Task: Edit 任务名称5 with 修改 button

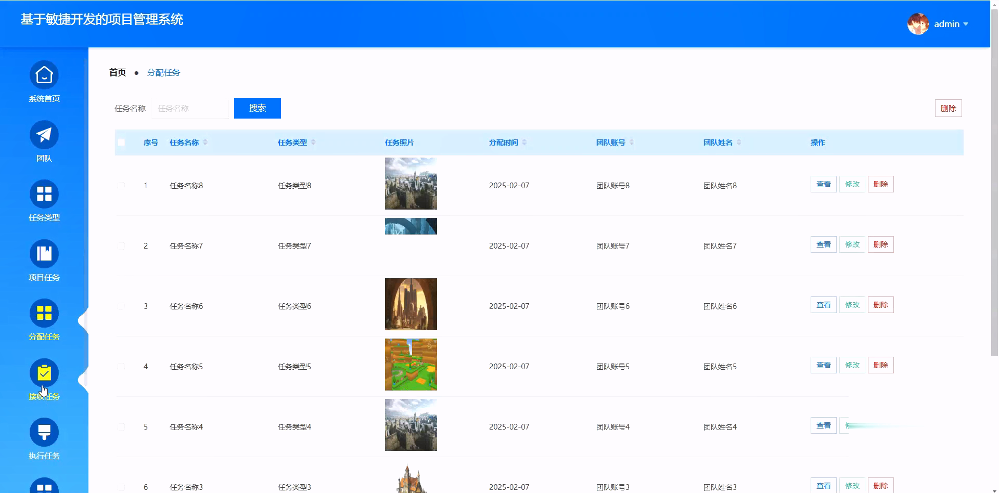Action: click(852, 365)
